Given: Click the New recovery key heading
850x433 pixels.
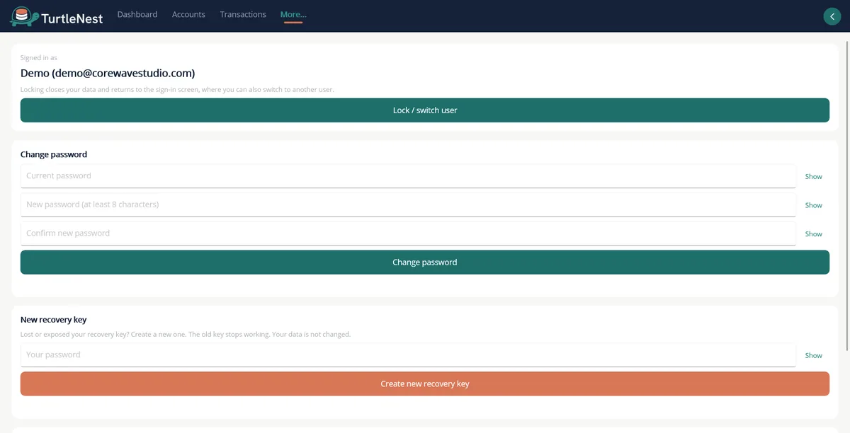Looking at the screenshot, I should (x=54, y=320).
